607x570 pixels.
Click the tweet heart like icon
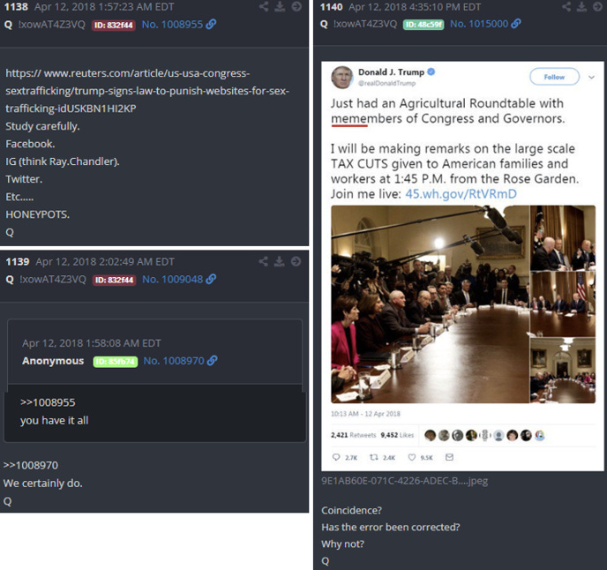tap(412, 457)
